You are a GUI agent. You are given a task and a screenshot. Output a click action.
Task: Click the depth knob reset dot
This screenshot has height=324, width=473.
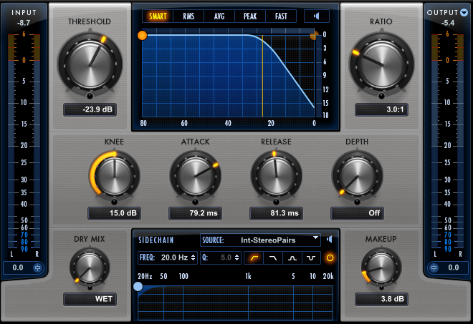(x=357, y=202)
